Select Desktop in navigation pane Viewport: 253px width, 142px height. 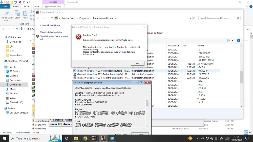pos(14,76)
